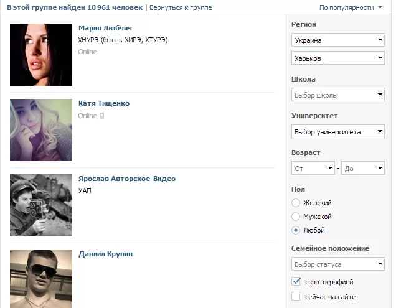Select the 'Женский' gender radio button
The width and height of the screenshot is (396, 308).
tap(296, 203)
